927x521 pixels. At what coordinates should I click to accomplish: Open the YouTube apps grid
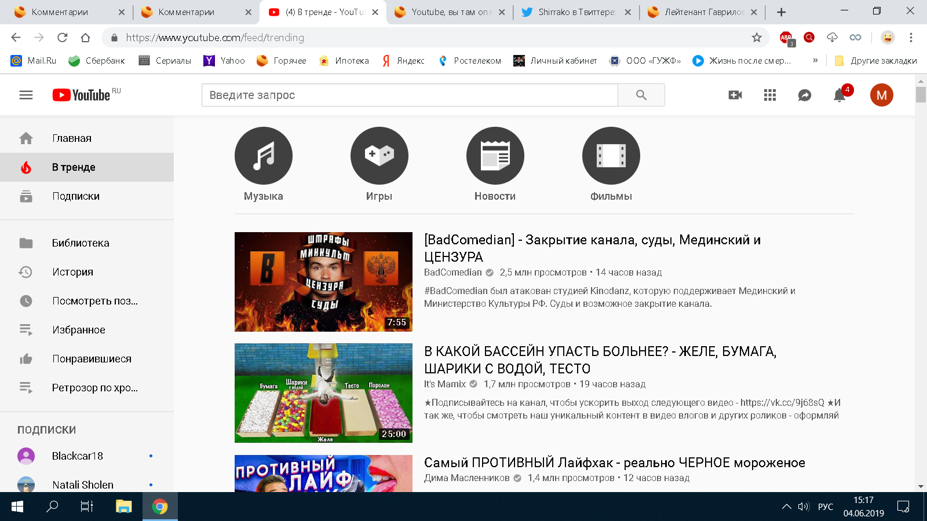769,95
